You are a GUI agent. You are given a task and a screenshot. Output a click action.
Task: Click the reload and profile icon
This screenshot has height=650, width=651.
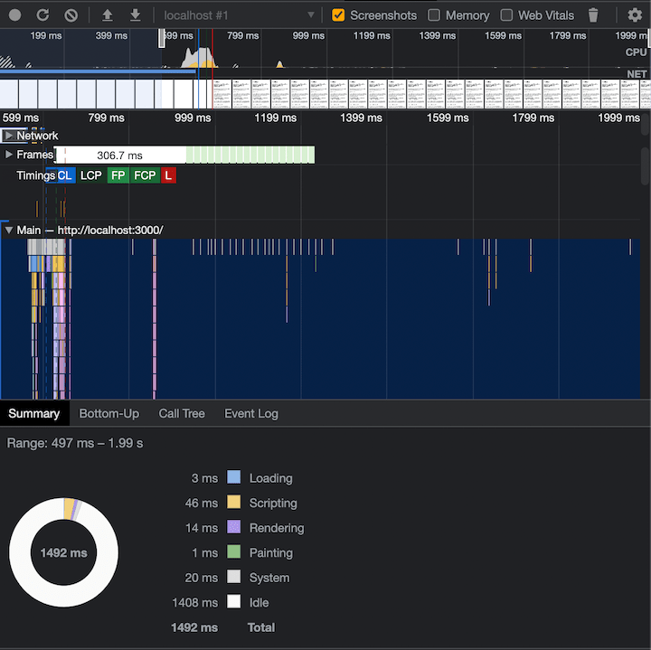click(x=42, y=15)
